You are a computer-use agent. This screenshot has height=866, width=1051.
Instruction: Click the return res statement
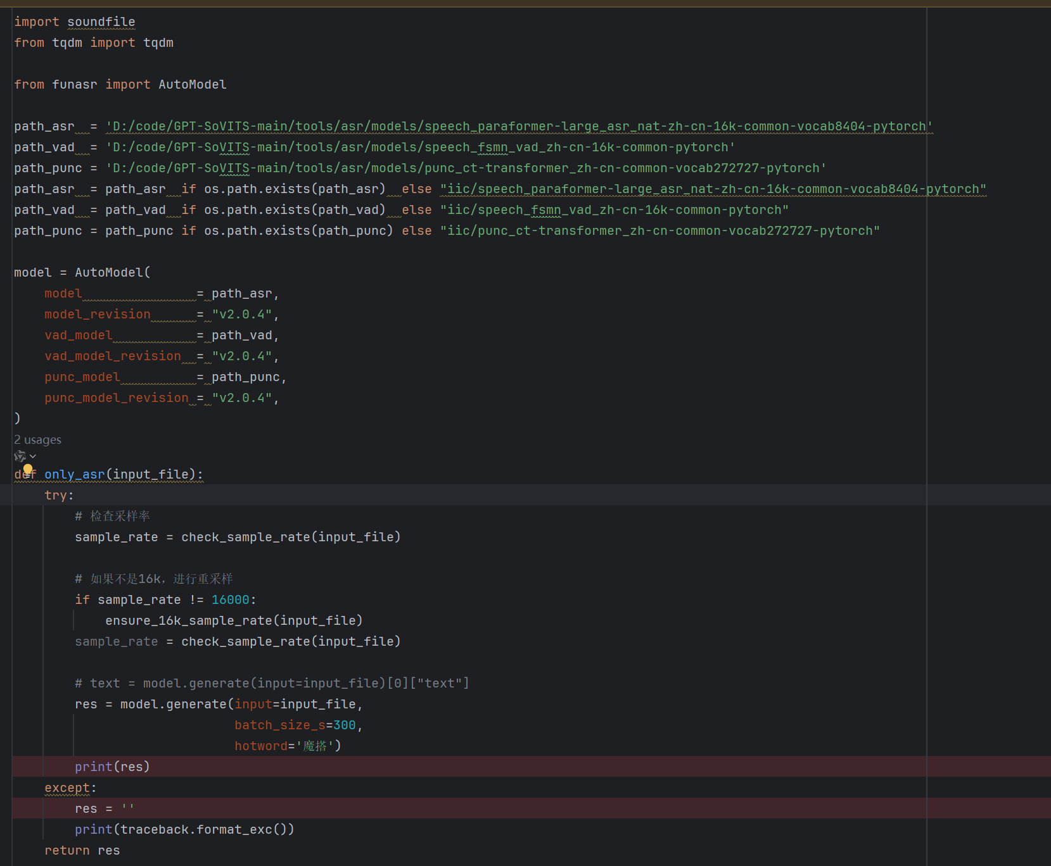point(82,850)
